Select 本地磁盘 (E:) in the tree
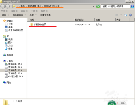Screen dimensions: 135x105 (x=15, y=70)
